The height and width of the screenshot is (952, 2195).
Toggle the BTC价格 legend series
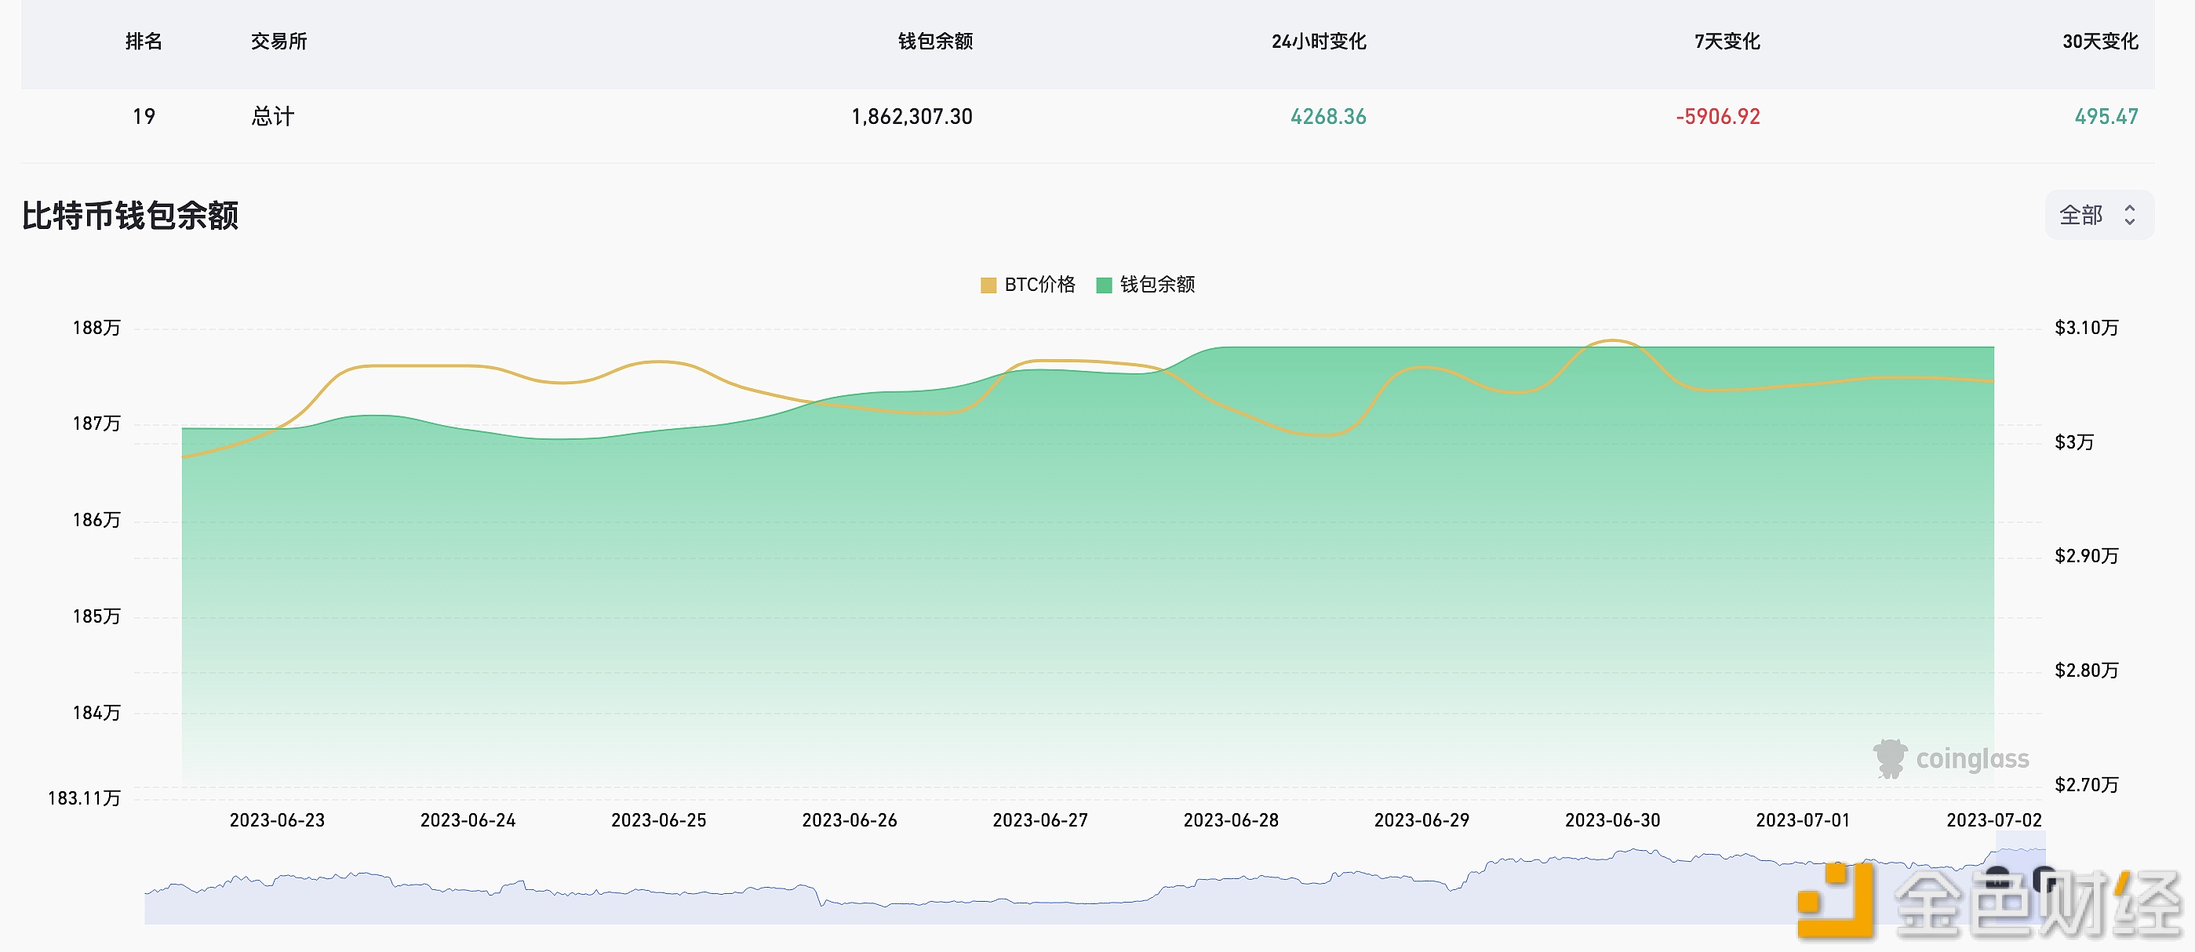point(1028,285)
